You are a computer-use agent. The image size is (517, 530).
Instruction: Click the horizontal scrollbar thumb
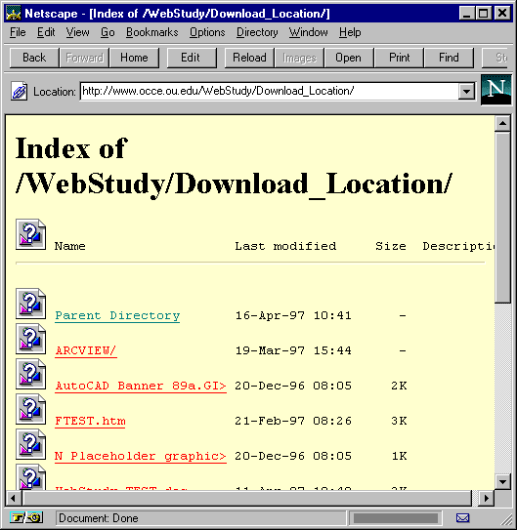[246, 498]
